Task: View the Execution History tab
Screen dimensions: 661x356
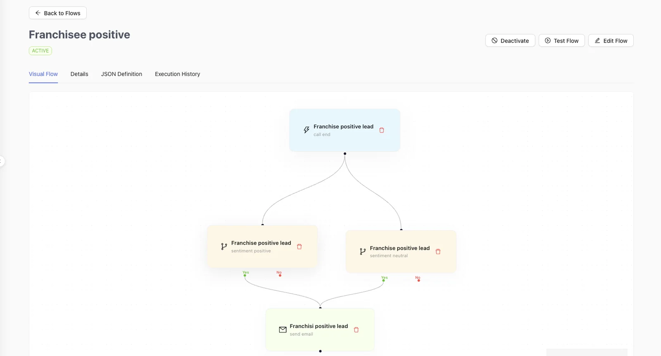Action: pos(178,74)
